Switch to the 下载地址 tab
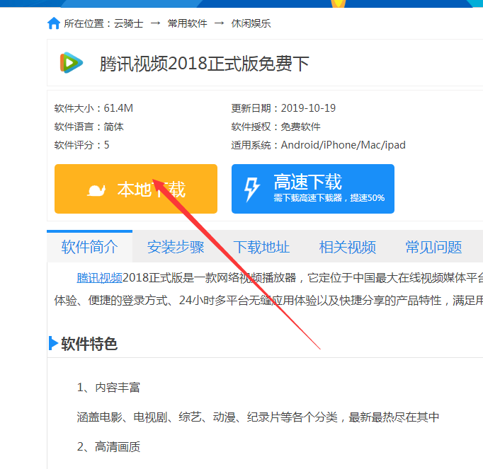The image size is (483, 469). [x=261, y=247]
